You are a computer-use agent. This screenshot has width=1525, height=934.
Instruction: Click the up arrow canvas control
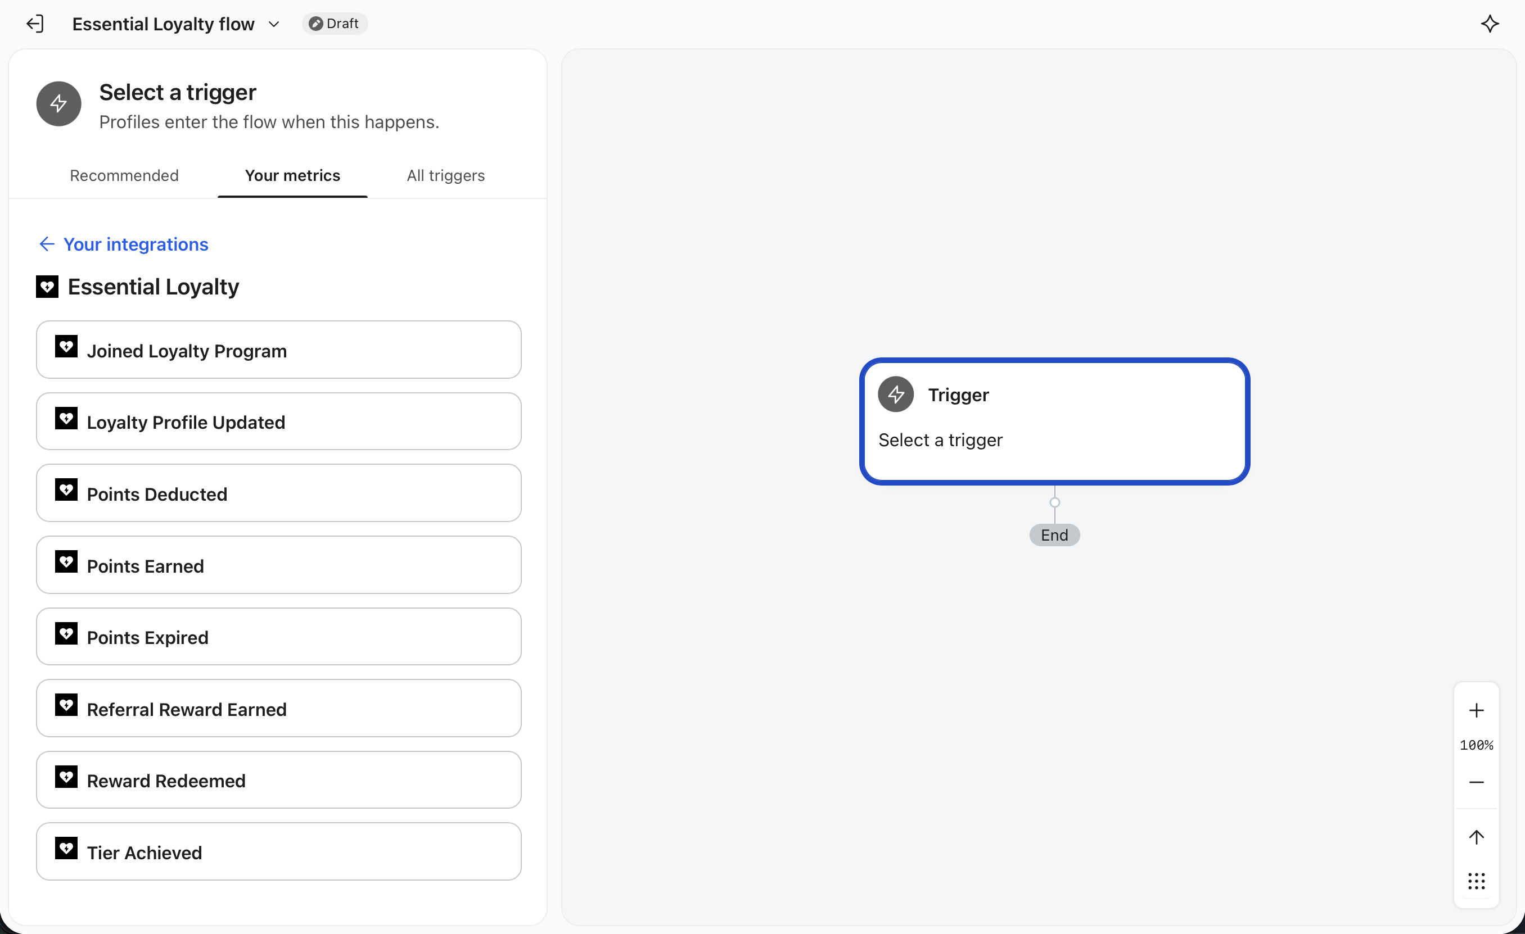[x=1476, y=837]
